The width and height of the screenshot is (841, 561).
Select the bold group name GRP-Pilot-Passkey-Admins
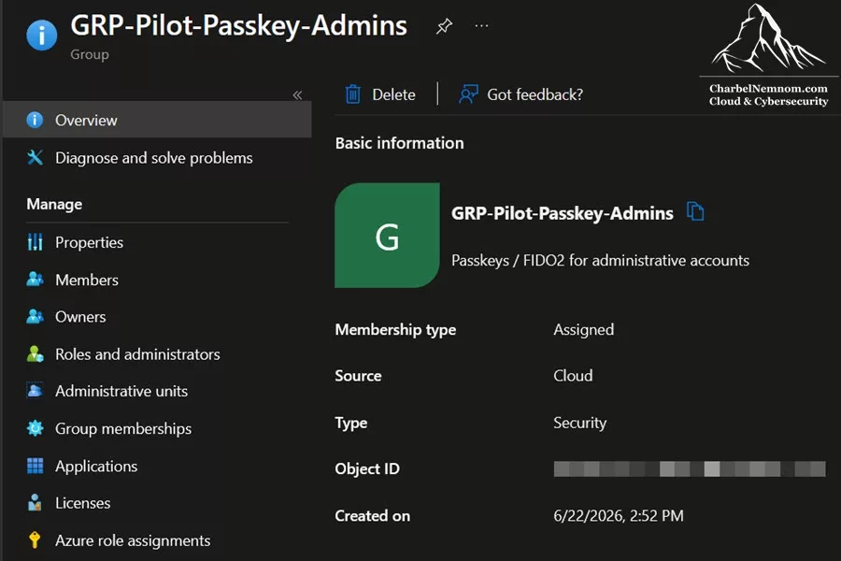(563, 214)
